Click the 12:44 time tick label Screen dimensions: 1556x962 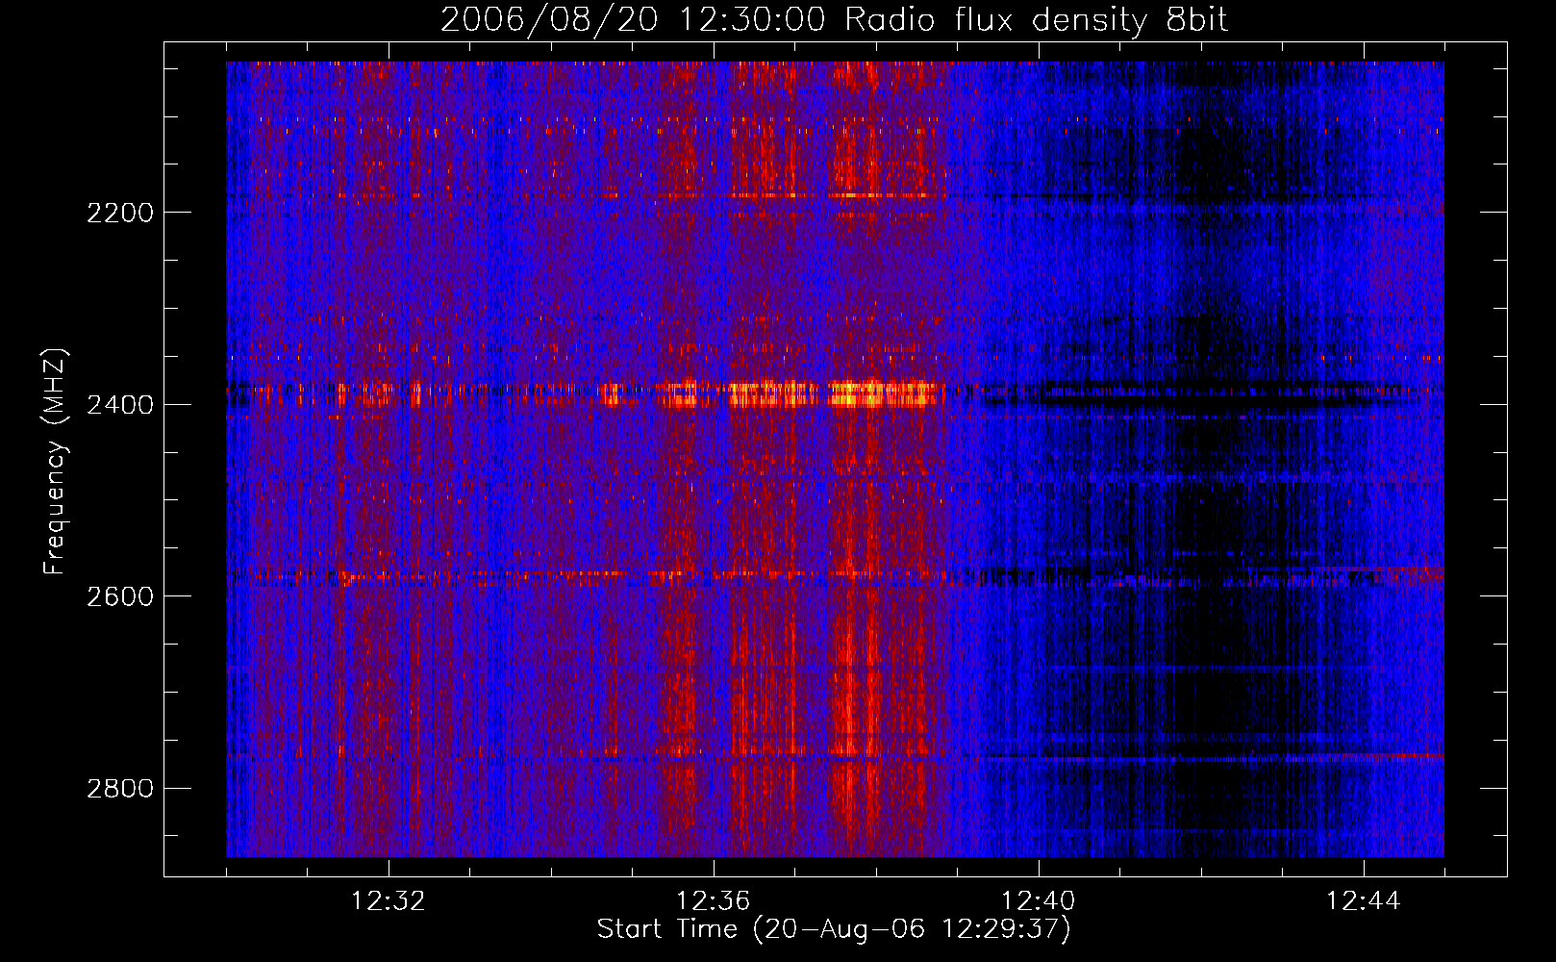[x=1364, y=901]
